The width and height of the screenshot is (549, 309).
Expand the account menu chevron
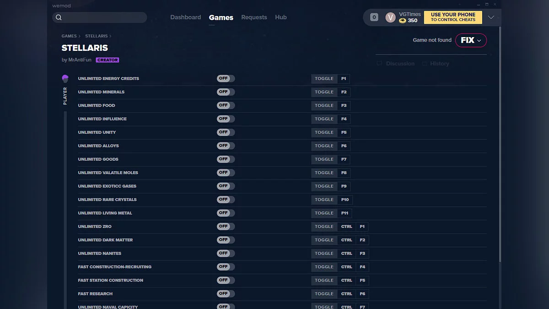(x=491, y=17)
